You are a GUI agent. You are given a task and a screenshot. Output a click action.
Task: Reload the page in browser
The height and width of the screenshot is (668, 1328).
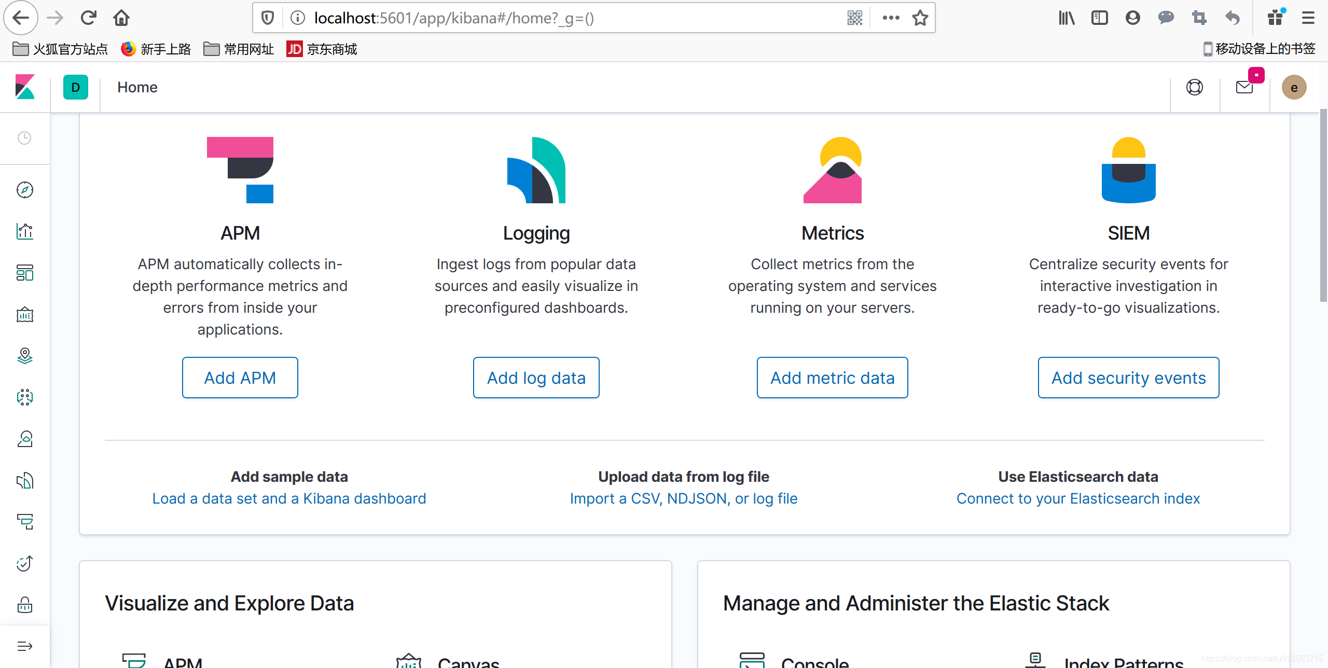point(88,18)
